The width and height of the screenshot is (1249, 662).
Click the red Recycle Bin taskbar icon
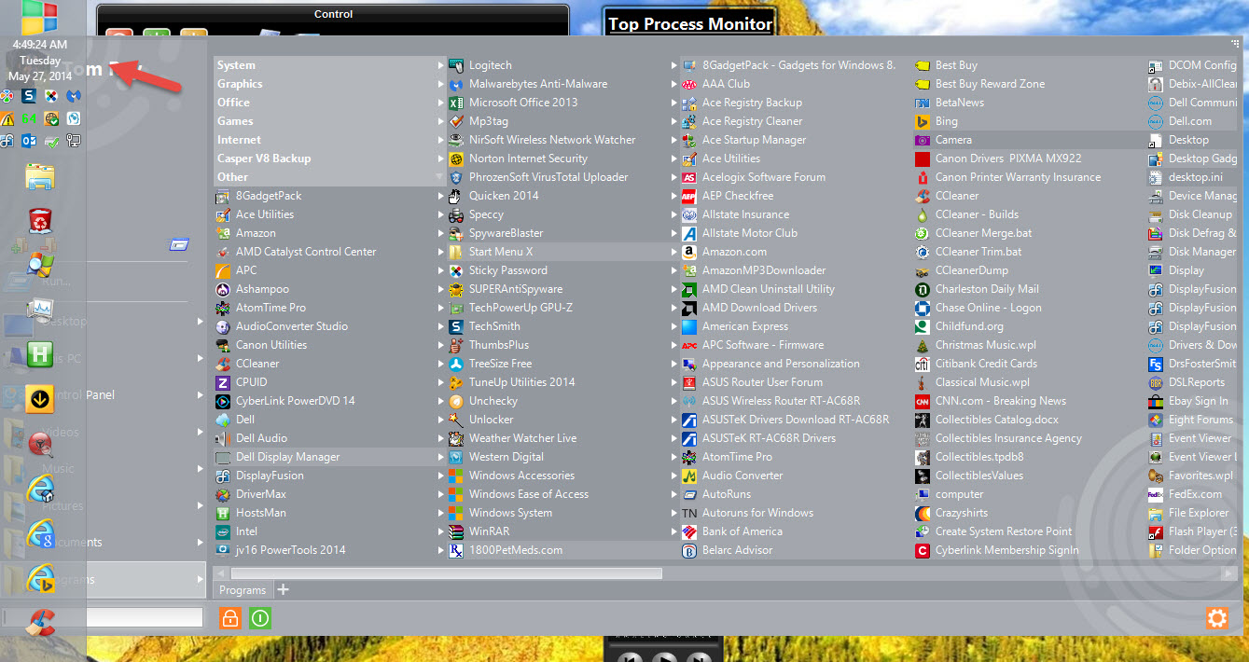coord(40,220)
